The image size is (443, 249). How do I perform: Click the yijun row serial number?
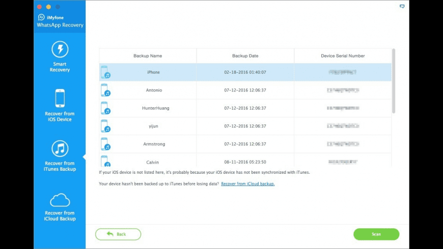pos(343,126)
